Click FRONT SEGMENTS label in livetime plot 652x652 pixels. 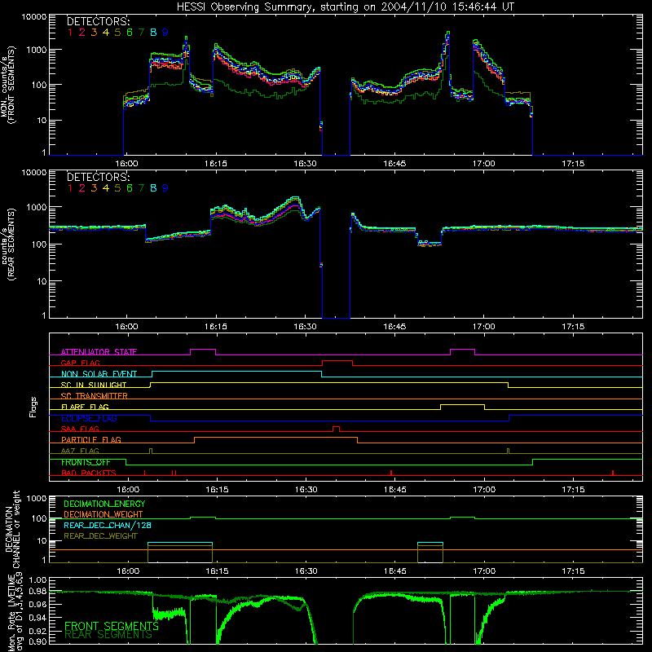(x=112, y=626)
